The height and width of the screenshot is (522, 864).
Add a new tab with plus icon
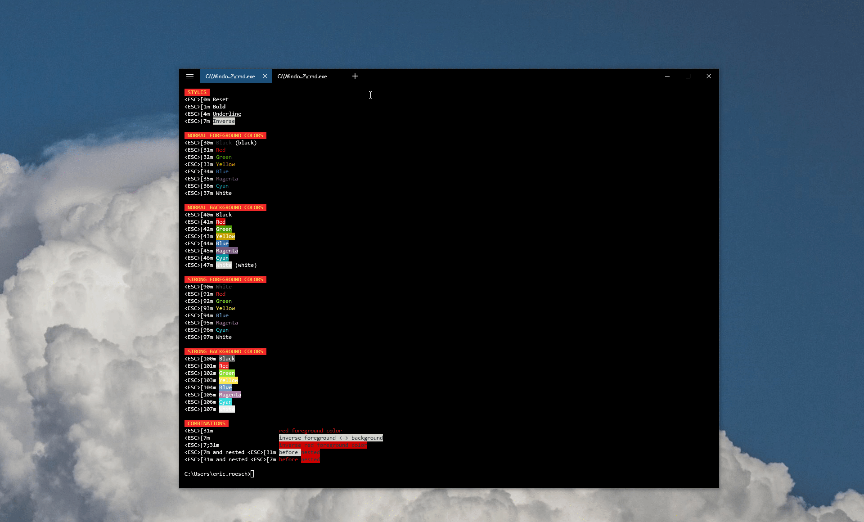click(x=355, y=76)
